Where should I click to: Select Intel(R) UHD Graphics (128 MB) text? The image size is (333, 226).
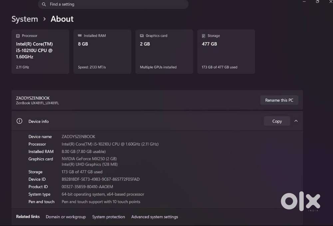[90, 164]
